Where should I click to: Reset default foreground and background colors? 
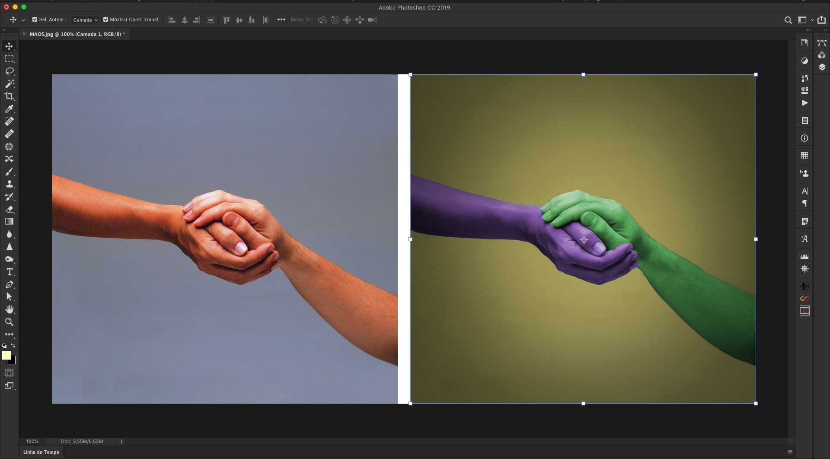click(x=4, y=346)
